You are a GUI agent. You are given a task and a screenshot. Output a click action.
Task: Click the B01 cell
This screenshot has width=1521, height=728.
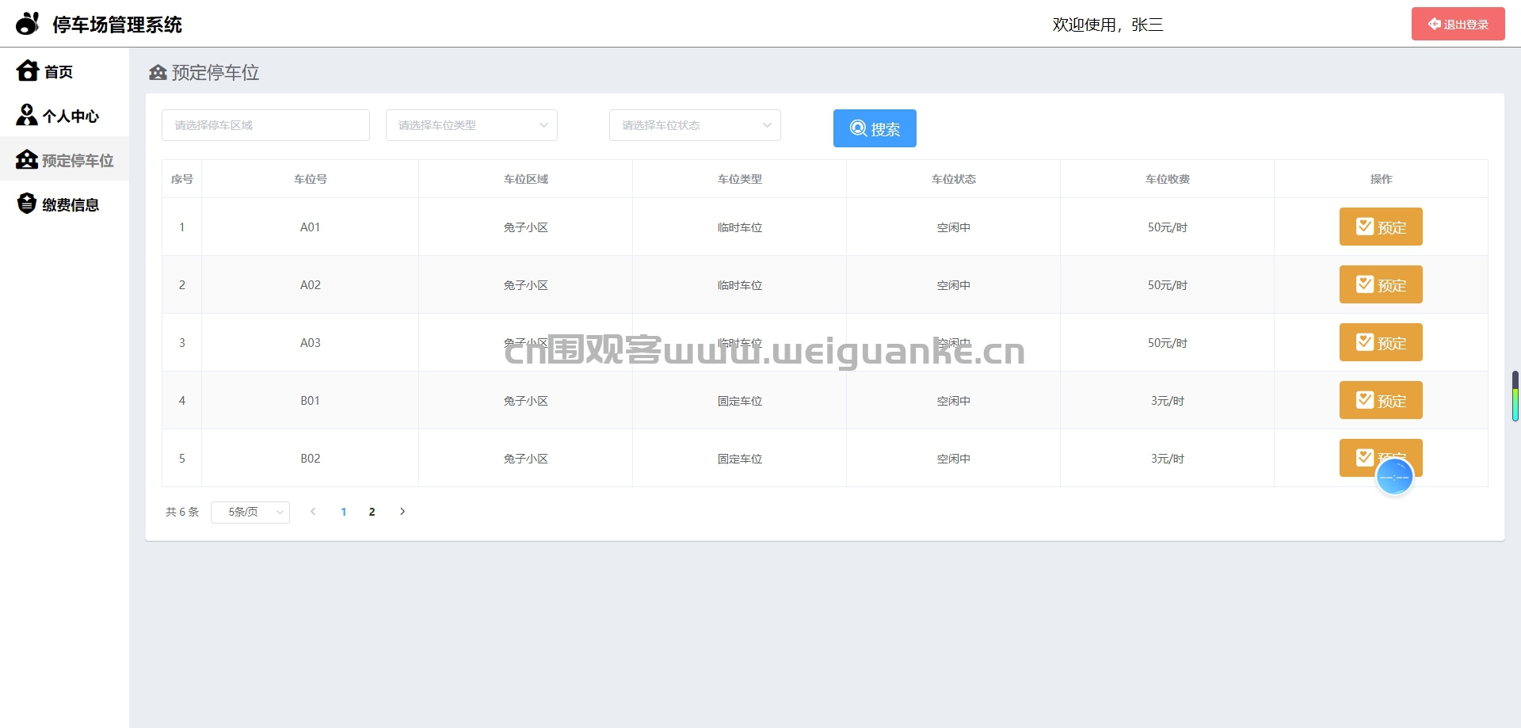pyautogui.click(x=311, y=401)
